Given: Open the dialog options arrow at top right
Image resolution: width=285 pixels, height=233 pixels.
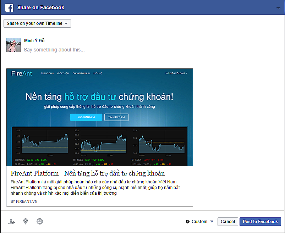Looking at the screenshot, I should pos(278,9).
